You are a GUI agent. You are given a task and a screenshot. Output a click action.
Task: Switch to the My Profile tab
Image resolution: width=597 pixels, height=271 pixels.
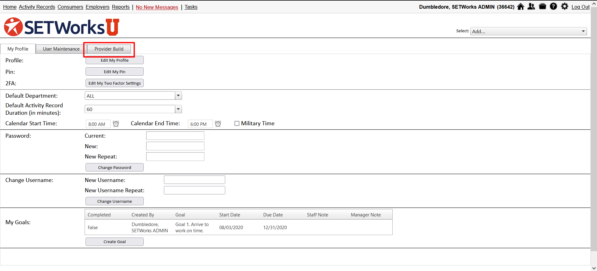point(18,49)
